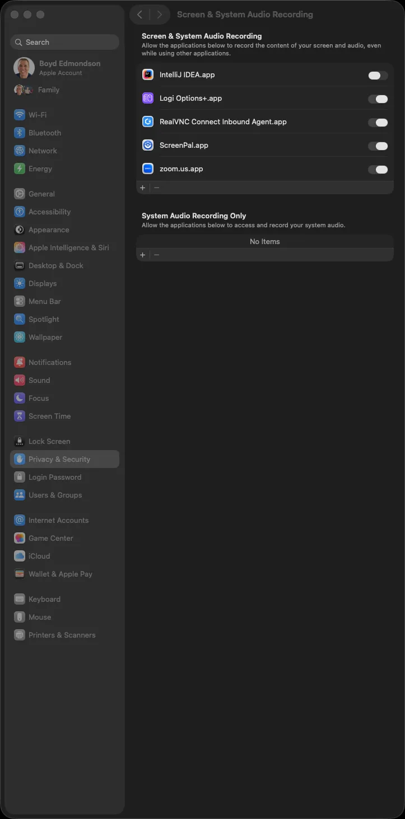Disable RealVNC Connect Inbound Agent switch

(x=378, y=123)
